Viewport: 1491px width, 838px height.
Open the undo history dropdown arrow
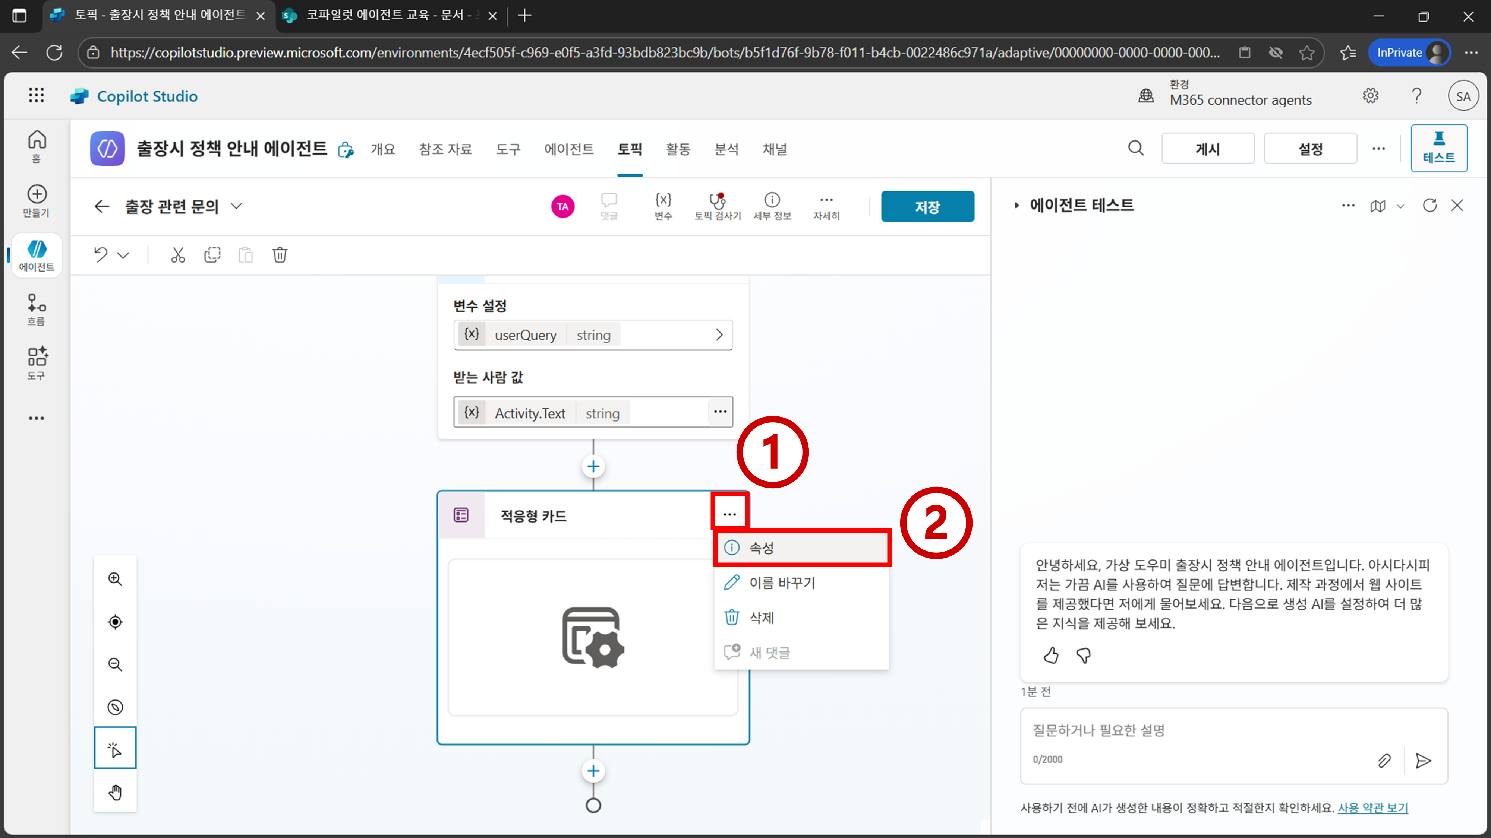pos(123,255)
